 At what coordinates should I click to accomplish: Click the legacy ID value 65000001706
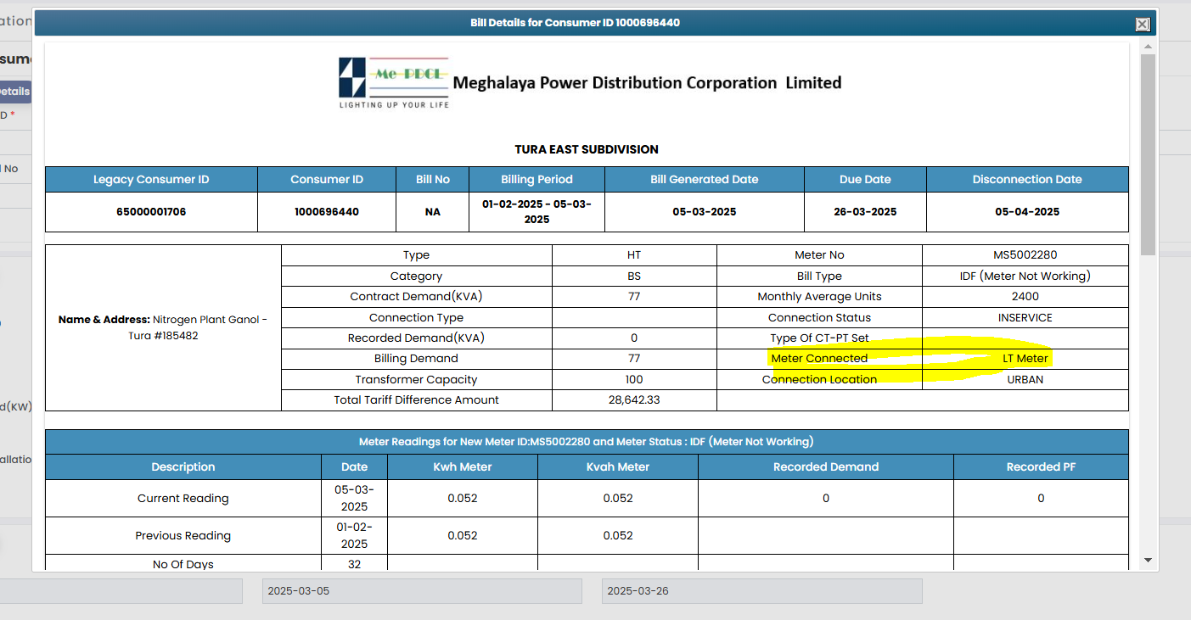(x=151, y=212)
